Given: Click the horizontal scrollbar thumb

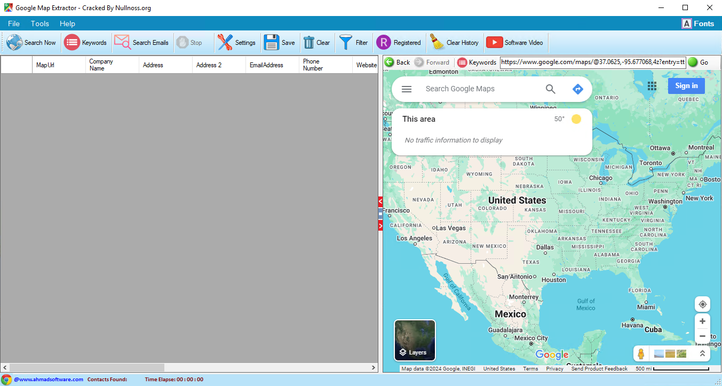Looking at the screenshot, I should (87, 368).
